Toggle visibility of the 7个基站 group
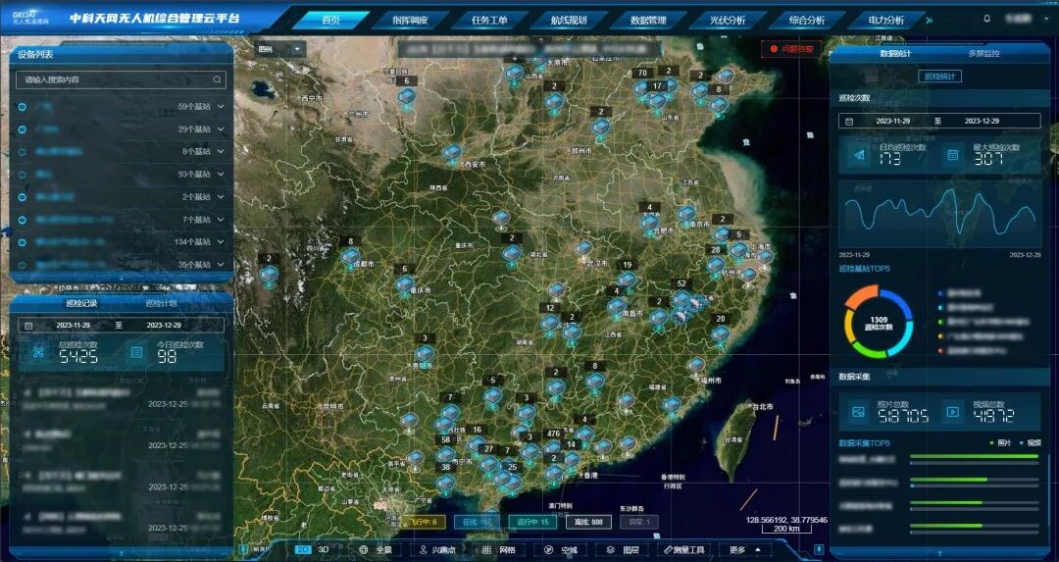1059x562 pixels. [x=23, y=220]
